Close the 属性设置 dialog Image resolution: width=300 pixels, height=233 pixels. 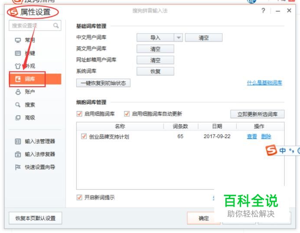click(289, 10)
